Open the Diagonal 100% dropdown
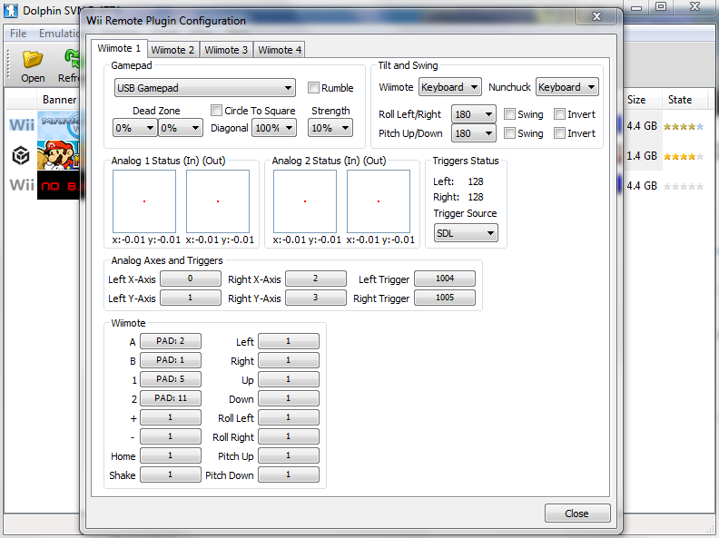 [274, 128]
